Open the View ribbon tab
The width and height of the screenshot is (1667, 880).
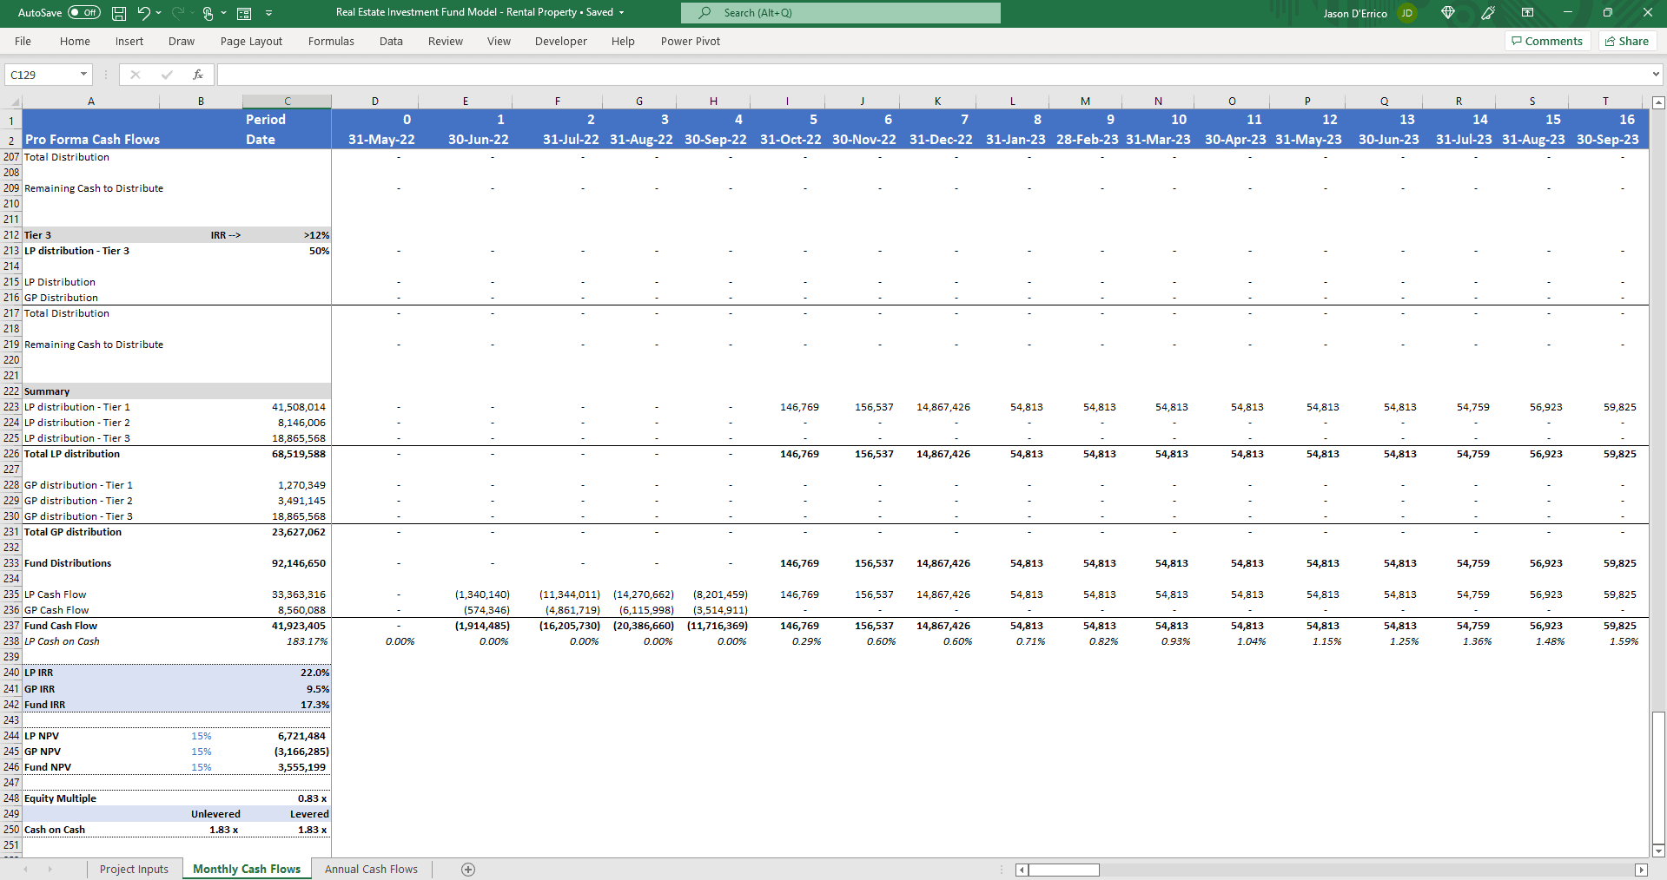click(499, 41)
